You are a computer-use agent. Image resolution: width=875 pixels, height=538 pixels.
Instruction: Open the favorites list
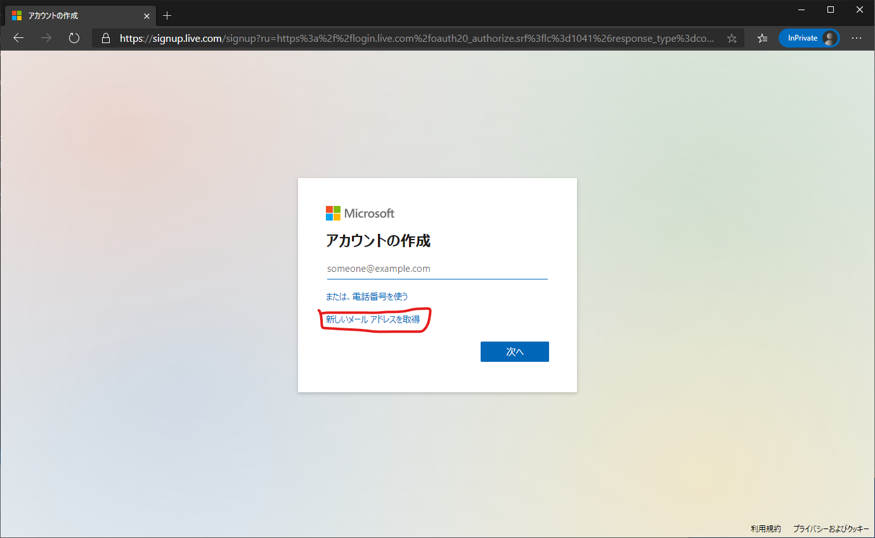click(763, 38)
